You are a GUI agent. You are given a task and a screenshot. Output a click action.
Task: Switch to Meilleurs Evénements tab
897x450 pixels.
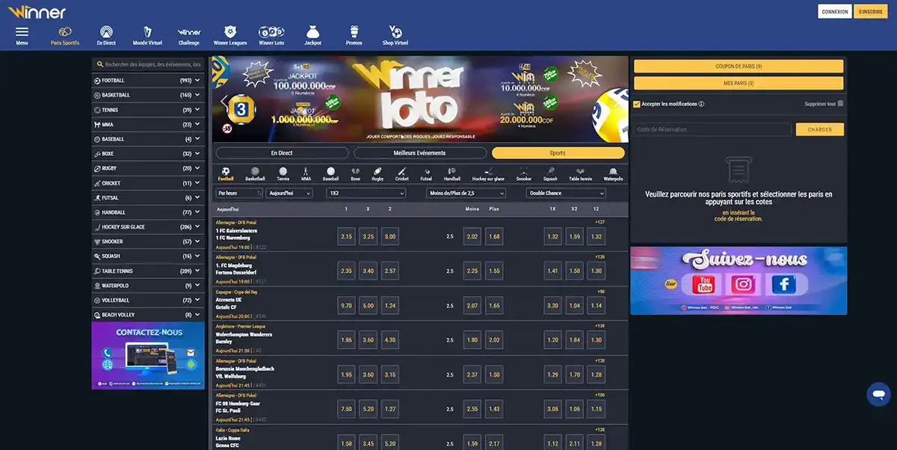[419, 152]
